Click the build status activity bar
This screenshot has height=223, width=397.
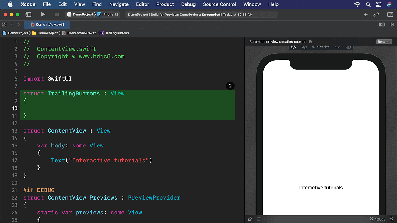coord(201,15)
